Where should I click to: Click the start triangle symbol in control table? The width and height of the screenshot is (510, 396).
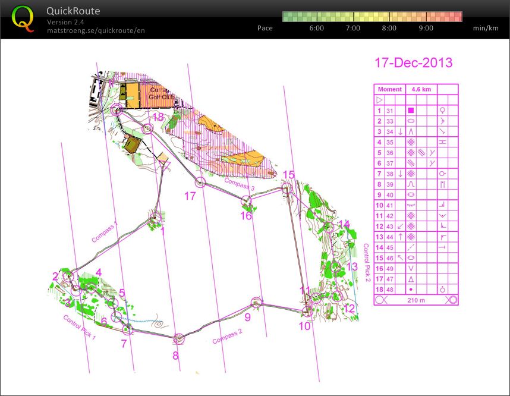point(379,99)
